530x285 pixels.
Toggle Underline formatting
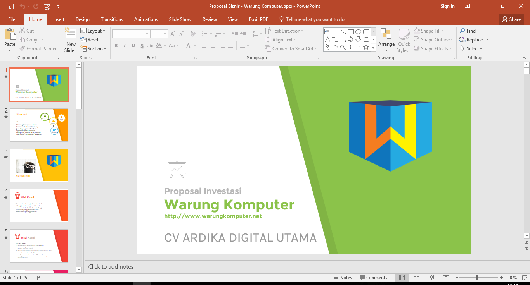point(133,46)
